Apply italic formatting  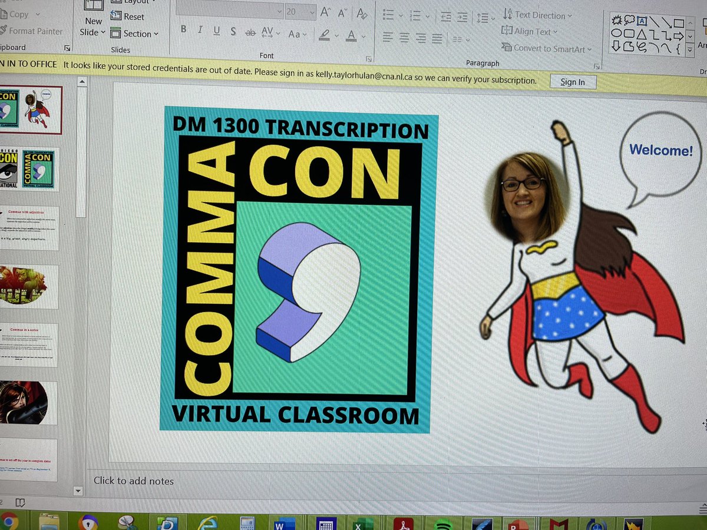(x=200, y=30)
